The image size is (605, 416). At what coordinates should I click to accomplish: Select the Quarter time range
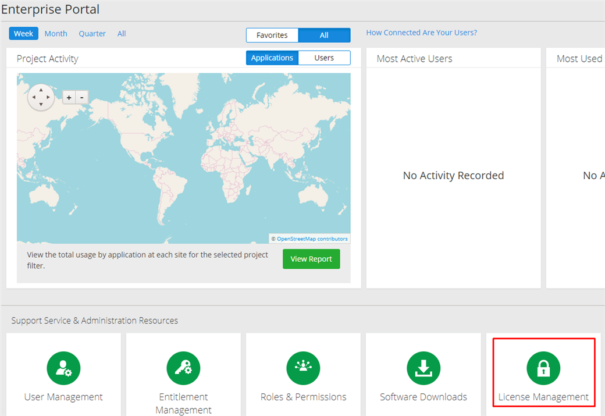[92, 34]
